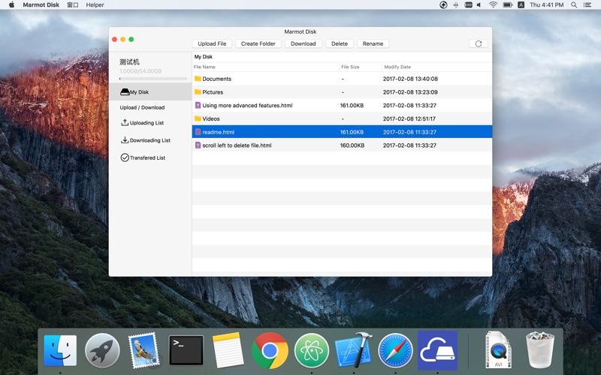
Task: Select Using more advanced features.html file
Action: pos(342,105)
